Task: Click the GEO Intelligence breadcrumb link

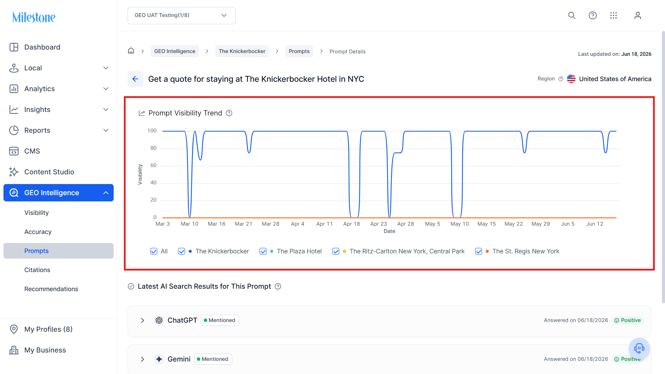Action: coord(175,51)
